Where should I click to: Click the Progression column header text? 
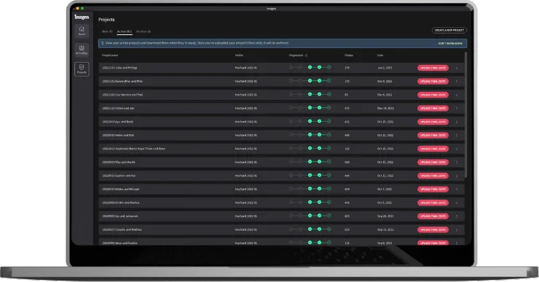[296, 55]
